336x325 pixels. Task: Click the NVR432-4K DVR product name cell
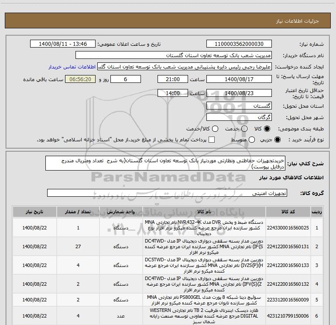pyautogui.click(x=204, y=228)
